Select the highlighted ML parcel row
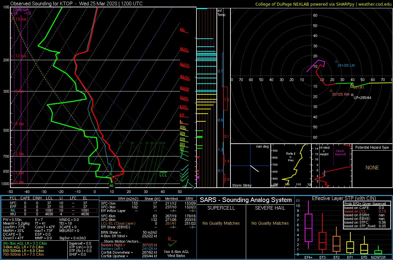 tap(49, 211)
